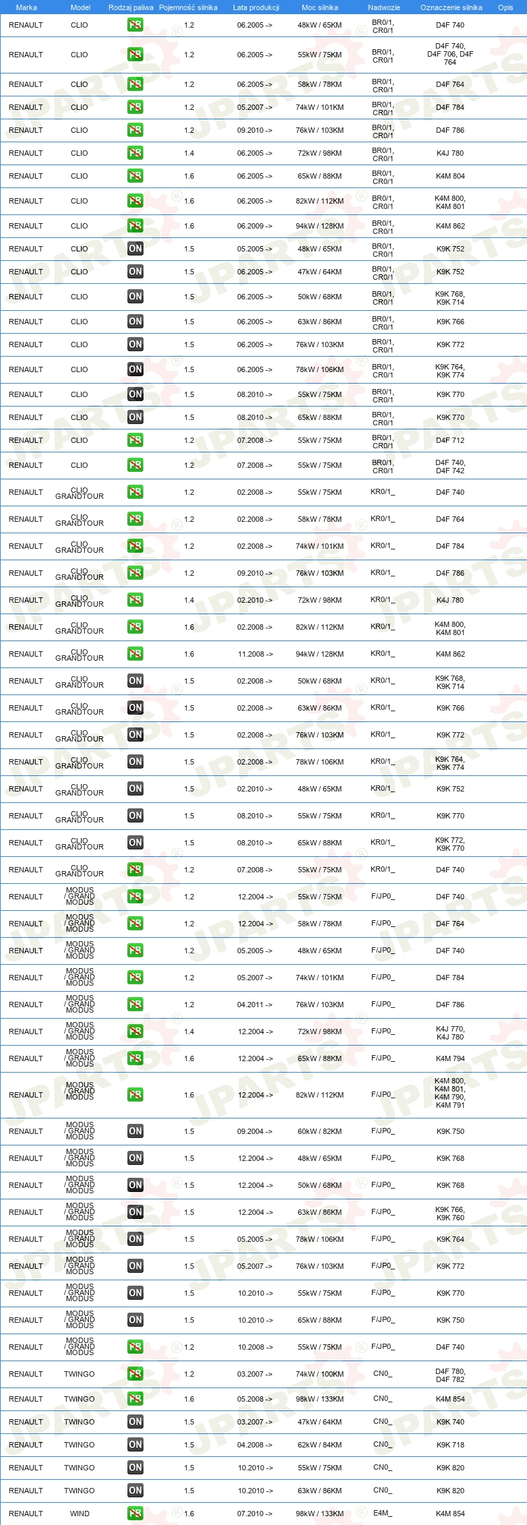Click petrol icon in Grandtour 11.2008 K4M 862 row
The image size is (527, 1525).
tap(135, 654)
